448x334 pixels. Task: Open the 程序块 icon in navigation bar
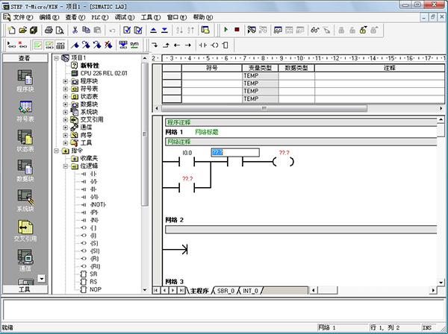[25, 78]
